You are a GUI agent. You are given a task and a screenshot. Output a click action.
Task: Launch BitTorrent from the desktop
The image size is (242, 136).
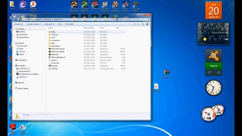click(x=23, y=5)
